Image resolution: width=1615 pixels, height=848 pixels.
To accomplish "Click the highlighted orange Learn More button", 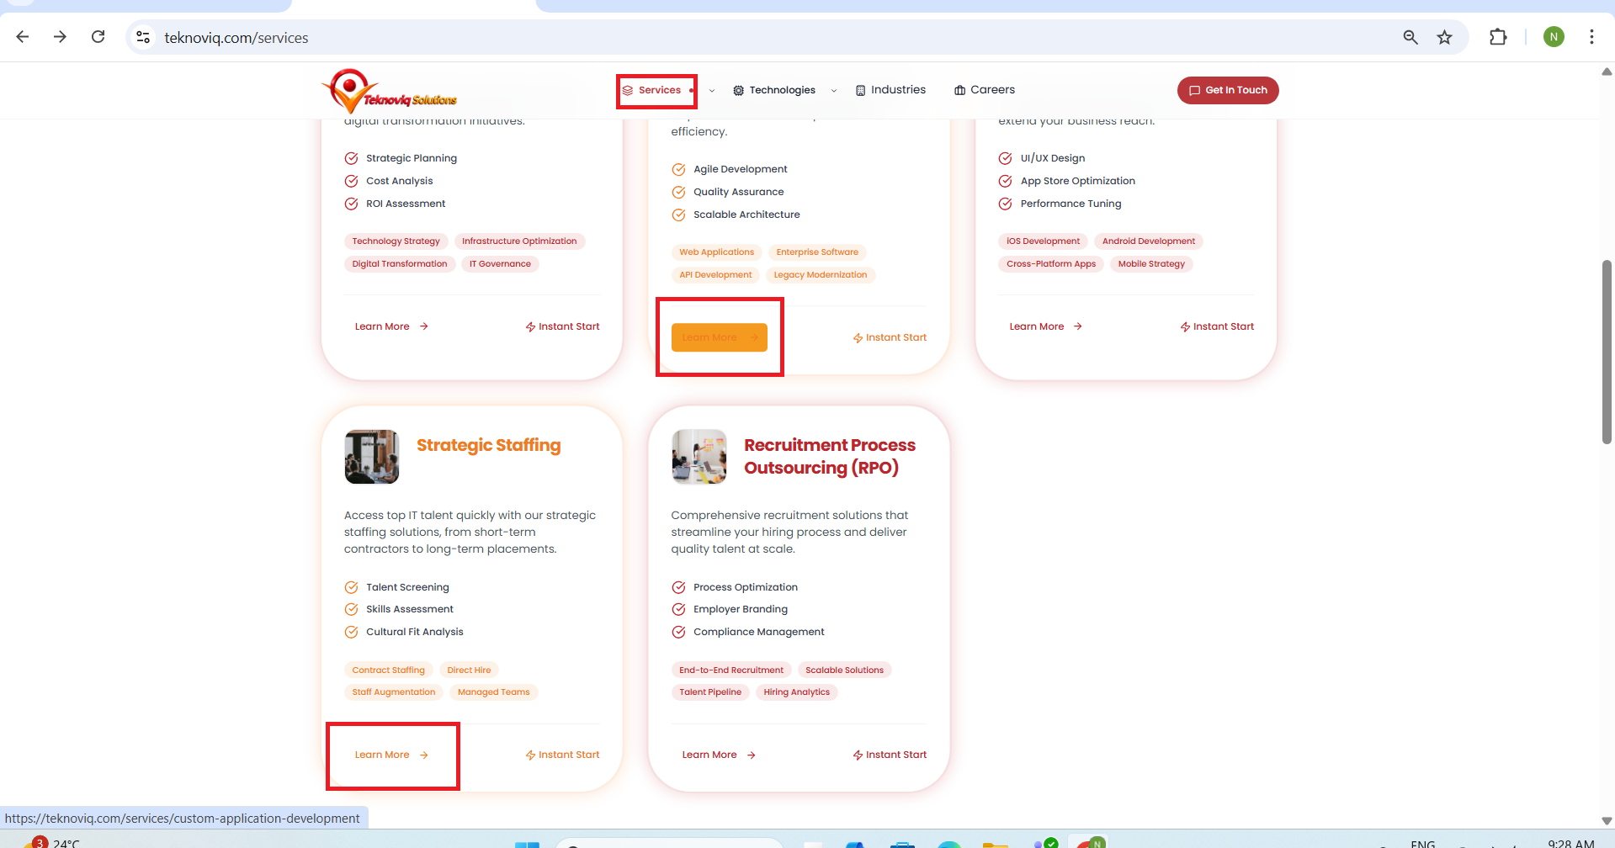I will click(x=719, y=337).
